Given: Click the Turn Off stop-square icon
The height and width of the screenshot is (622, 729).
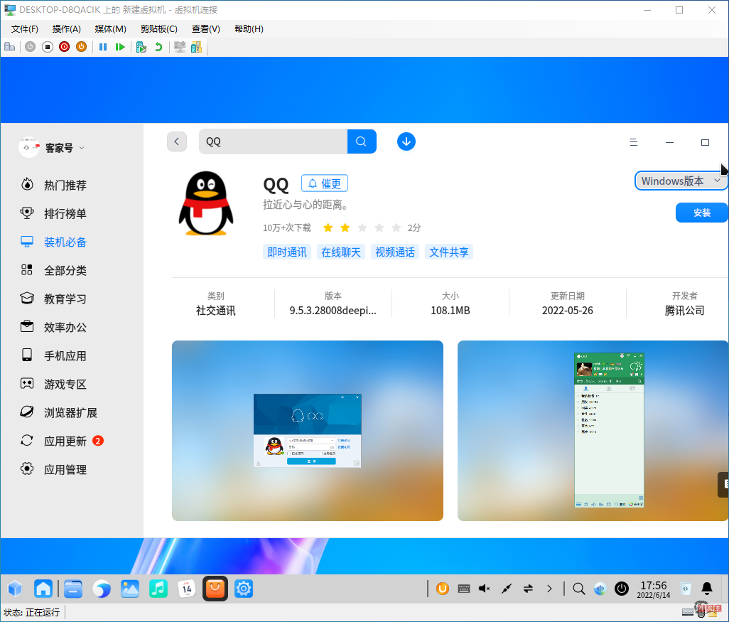Looking at the screenshot, I should click(48, 47).
